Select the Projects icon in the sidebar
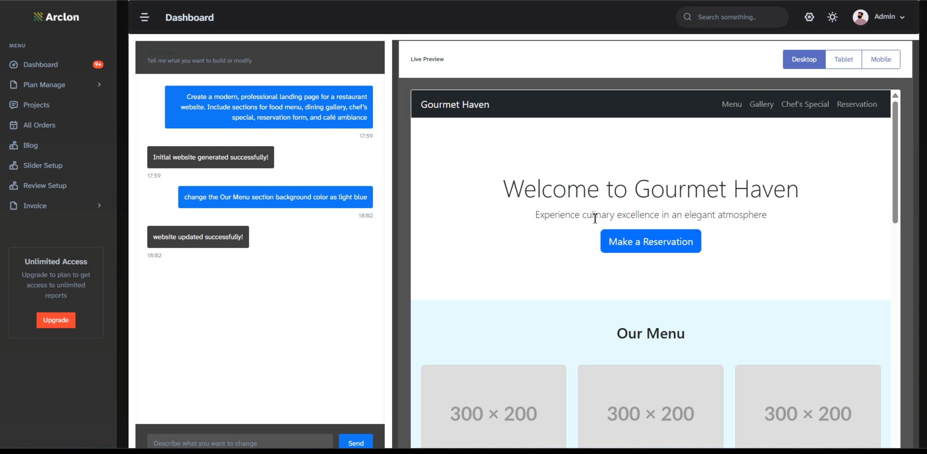This screenshot has height=454, width=927. (14, 105)
